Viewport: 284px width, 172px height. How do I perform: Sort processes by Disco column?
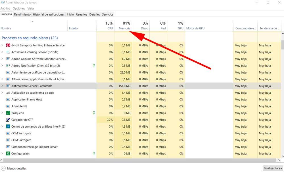click(141, 26)
